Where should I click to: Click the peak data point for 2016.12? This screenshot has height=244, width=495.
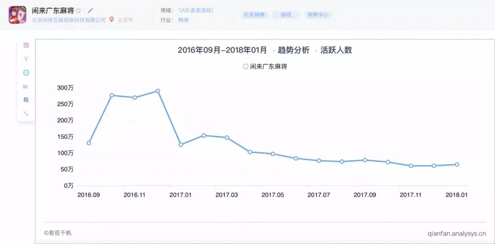158,91
